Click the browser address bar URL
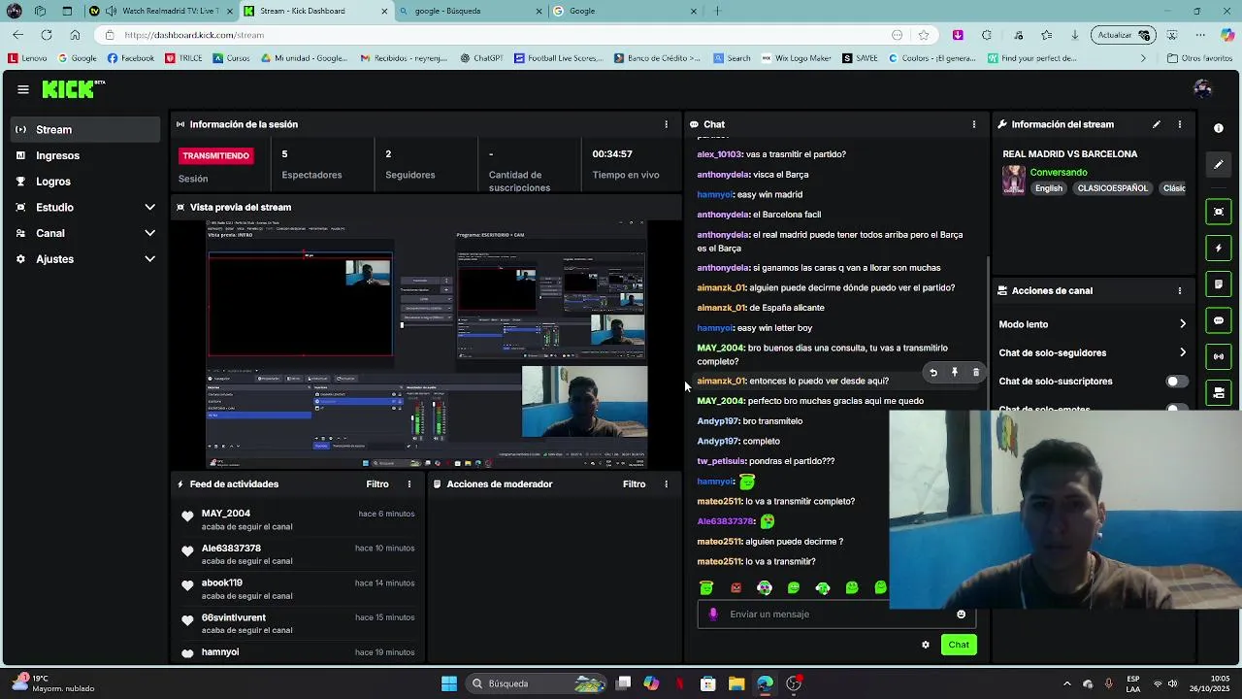1242x699 pixels. [x=194, y=35]
